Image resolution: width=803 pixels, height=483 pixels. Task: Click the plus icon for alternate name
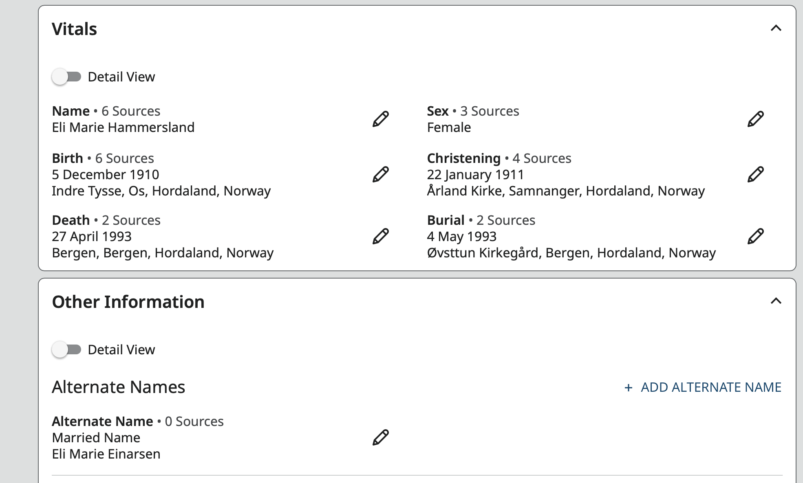tap(628, 388)
